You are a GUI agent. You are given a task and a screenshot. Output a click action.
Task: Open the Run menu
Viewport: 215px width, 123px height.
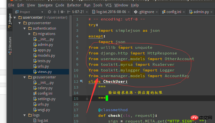pyautogui.click(x=87, y=5)
